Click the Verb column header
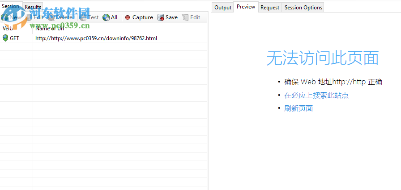Screen dimensions: 401x190 (x=17, y=29)
